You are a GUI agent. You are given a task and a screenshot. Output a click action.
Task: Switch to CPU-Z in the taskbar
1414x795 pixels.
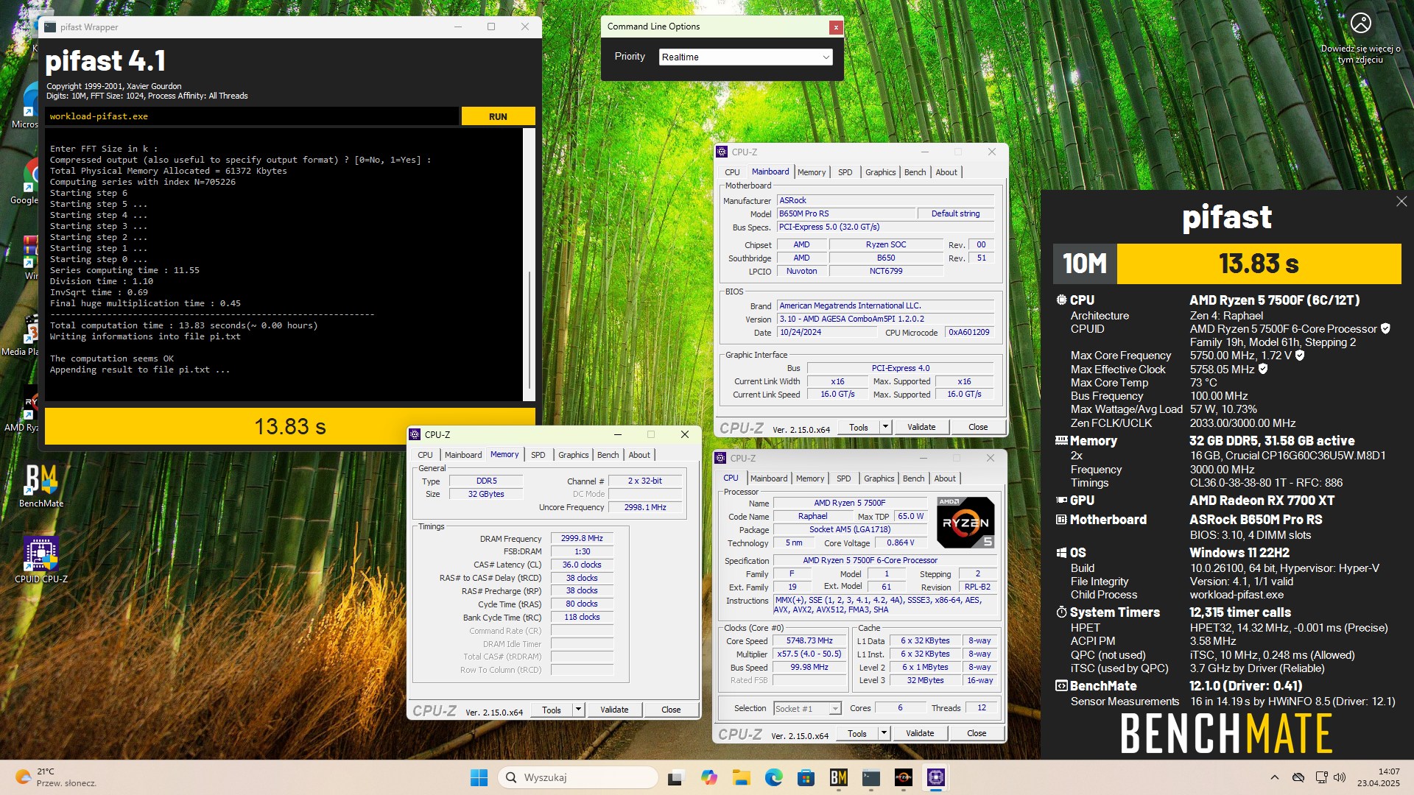coord(936,777)
